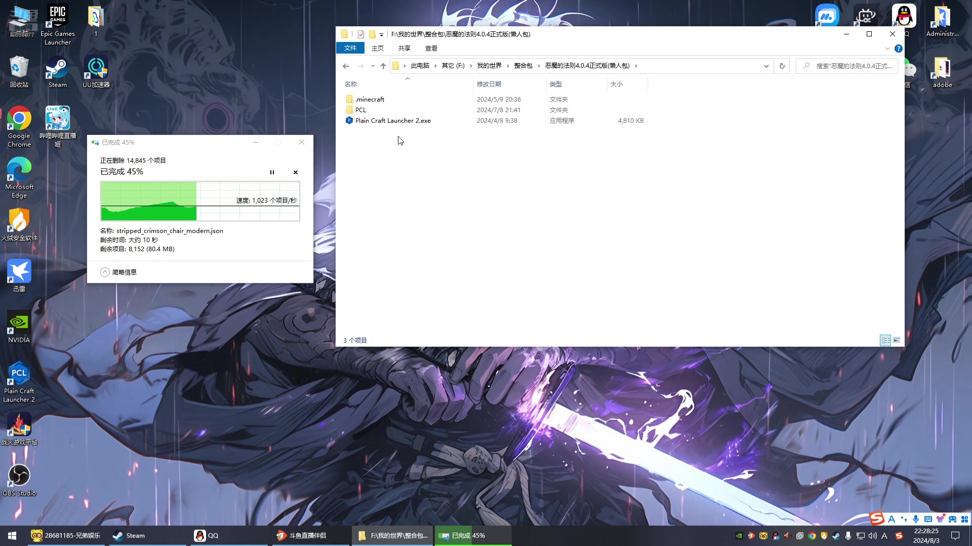Click the taskbar clock 22:28:25
972x546 pixels.
point(926,531)
